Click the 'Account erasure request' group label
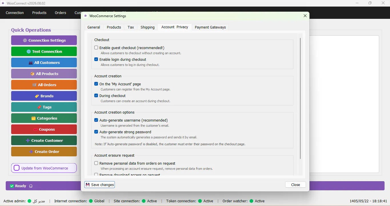This screenshot has height=206, width=390. coord(114,155)
